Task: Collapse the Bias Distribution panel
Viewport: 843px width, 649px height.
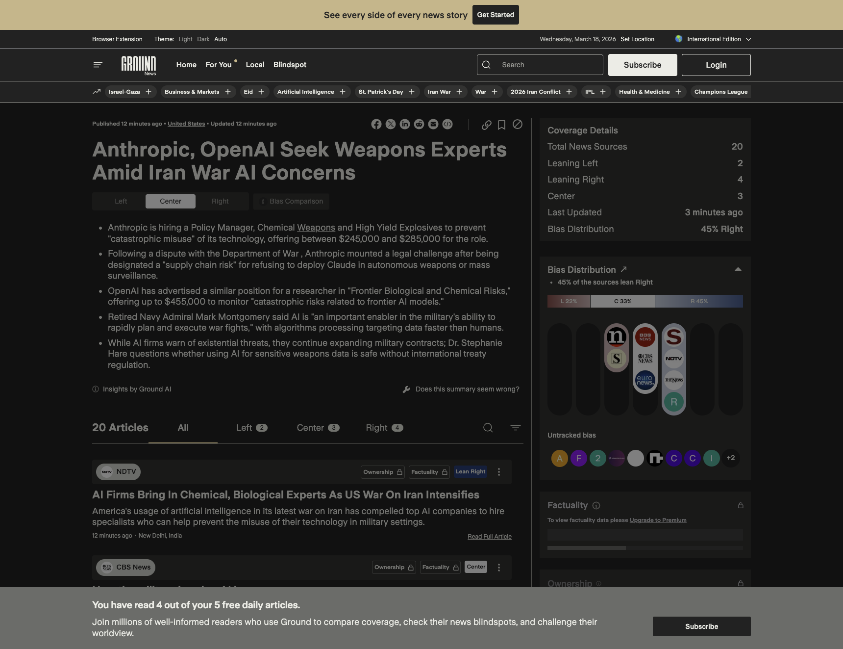Action: 738,269
